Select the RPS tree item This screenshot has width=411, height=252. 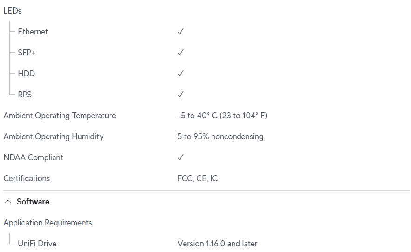[25, 95]
